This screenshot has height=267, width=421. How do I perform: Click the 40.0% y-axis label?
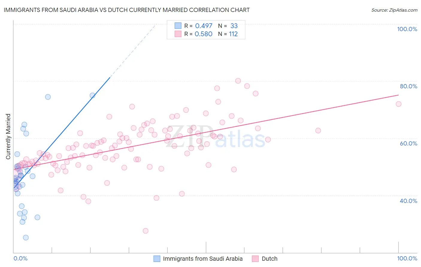(408, 201)
